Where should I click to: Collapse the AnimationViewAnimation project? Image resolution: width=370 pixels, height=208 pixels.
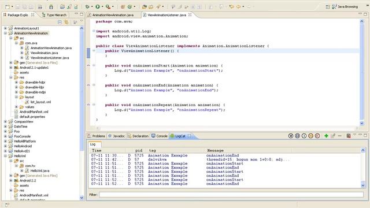click(5, 34)
